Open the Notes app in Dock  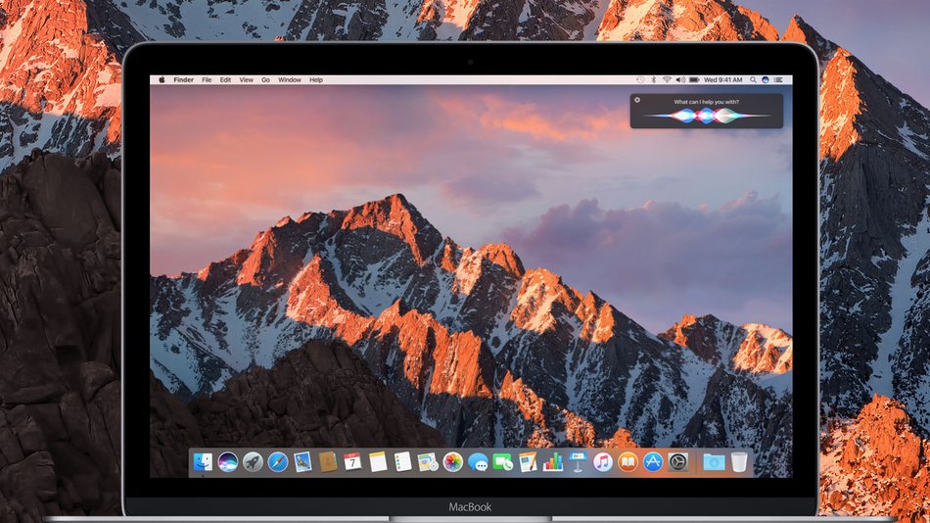[x=377, y=462]
